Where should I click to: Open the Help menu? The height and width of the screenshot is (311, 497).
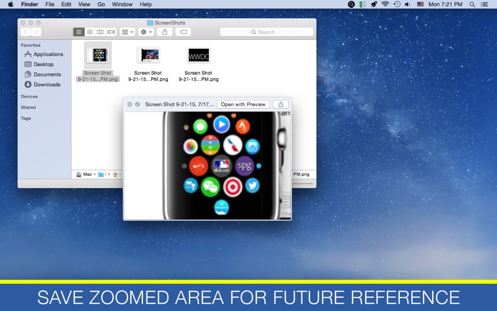[x=145, y=4]
